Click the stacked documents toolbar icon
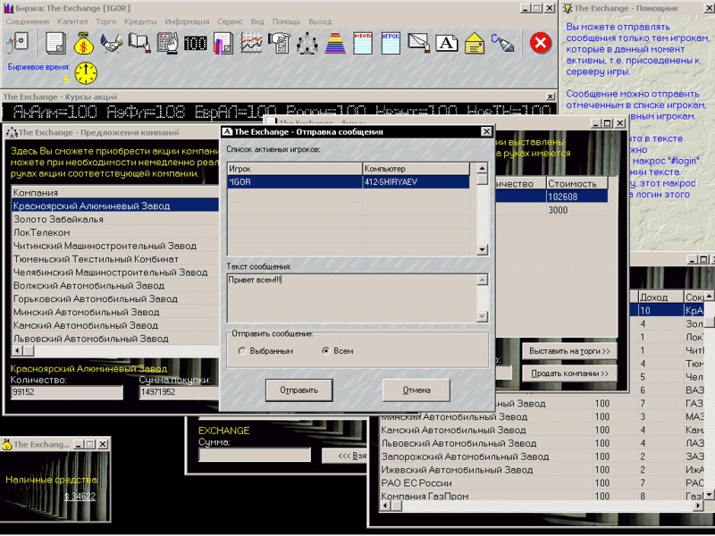715x536 pixels. (x=55, y=43)
